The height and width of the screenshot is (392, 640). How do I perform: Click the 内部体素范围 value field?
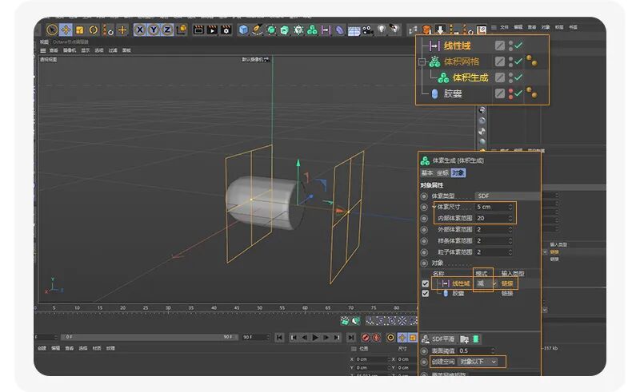click(494, 219)
